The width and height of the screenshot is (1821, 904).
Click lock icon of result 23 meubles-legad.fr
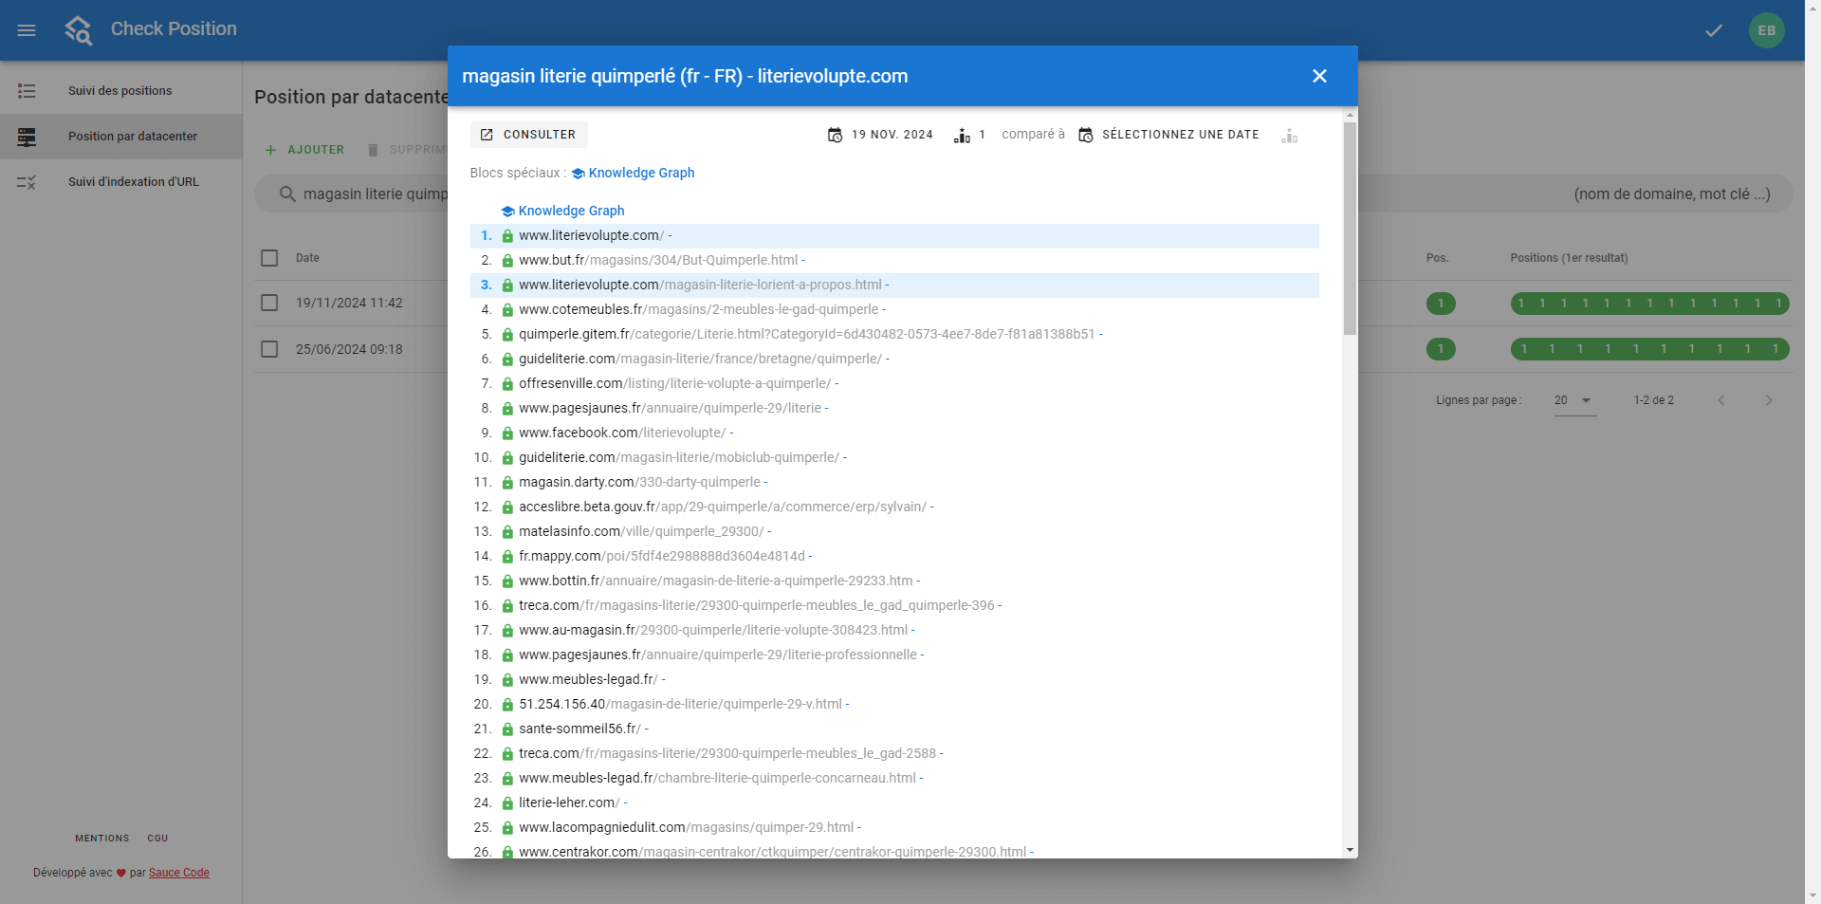[507, 779]
